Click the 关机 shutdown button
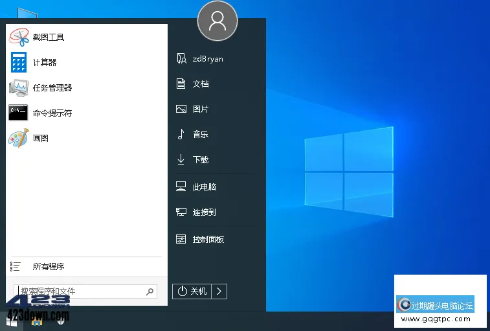Viewport: 490px width, 331px height. (192, 291)
